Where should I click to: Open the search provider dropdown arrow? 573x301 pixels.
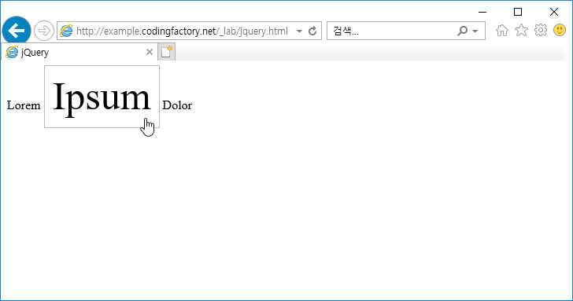coord(475,31)
